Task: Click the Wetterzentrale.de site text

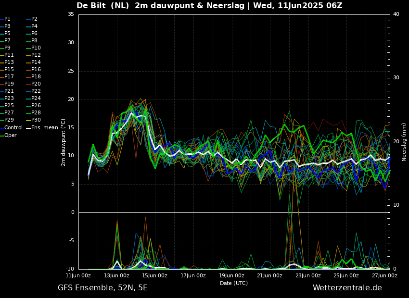Action: [347, 288]
